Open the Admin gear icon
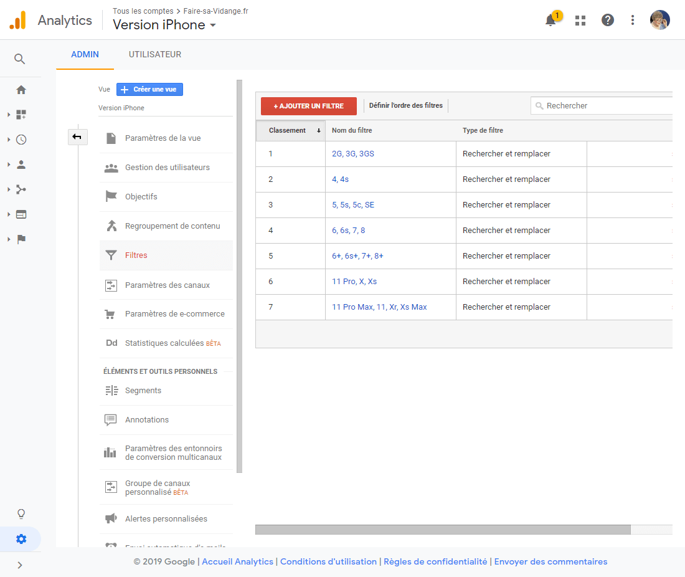Image resolution: width=685 pixels, height=577 pixels. (21, 539)
